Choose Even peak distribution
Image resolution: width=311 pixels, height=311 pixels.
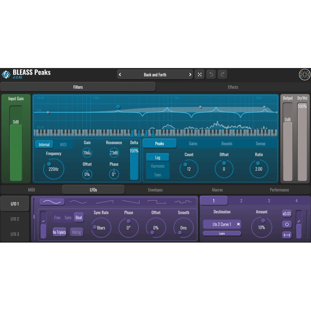[x=158, y=175]
